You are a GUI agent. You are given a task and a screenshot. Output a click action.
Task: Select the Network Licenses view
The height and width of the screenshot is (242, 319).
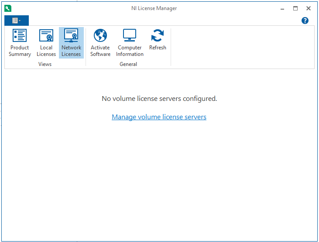point(71,43)
